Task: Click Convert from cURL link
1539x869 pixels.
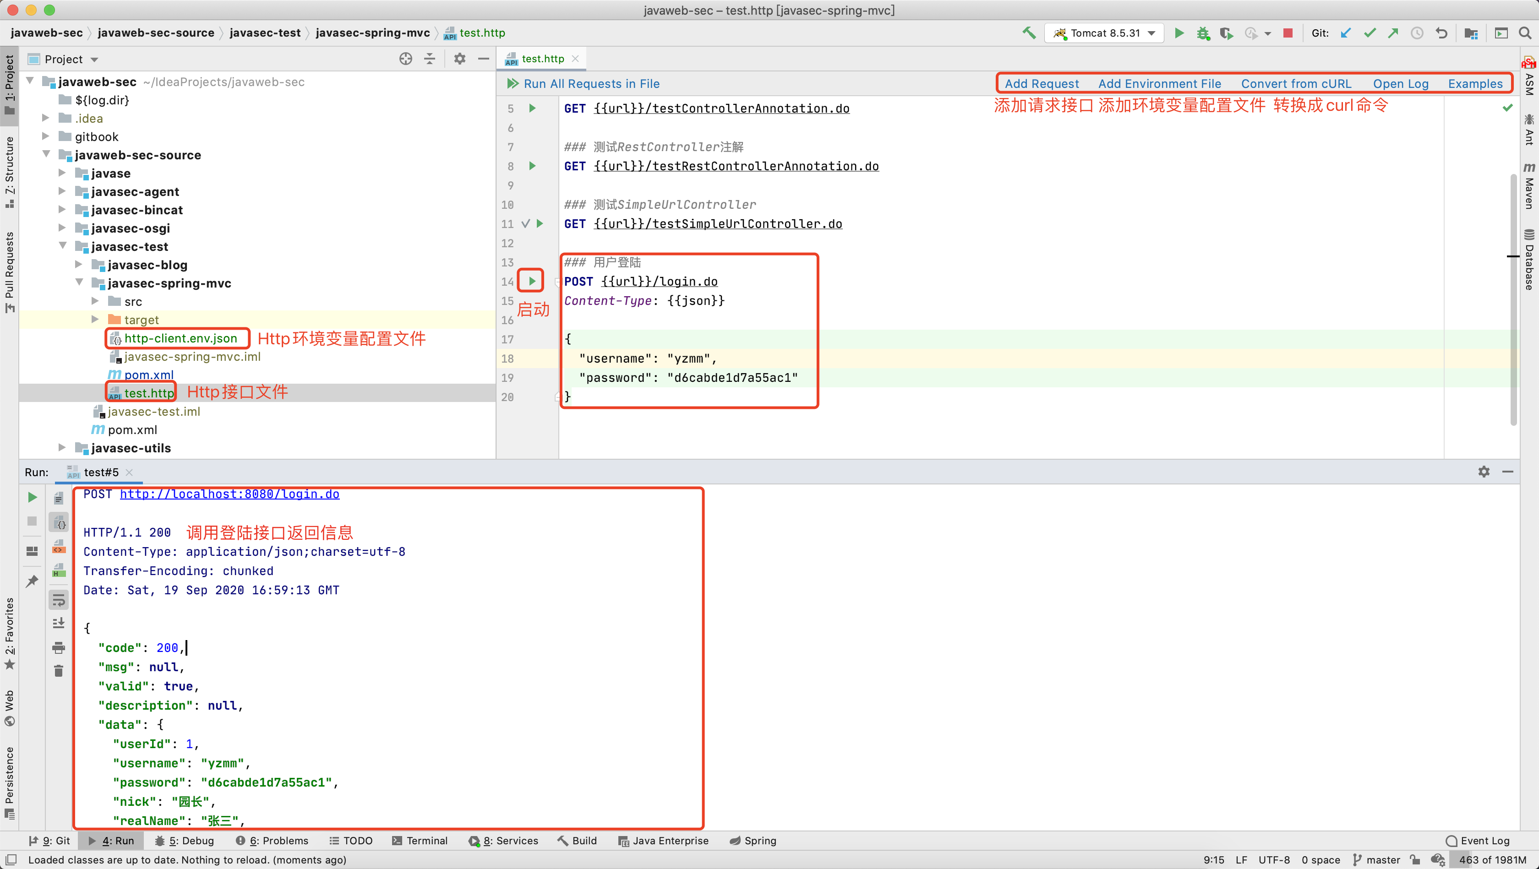Action: click(x=1296, y=84)
